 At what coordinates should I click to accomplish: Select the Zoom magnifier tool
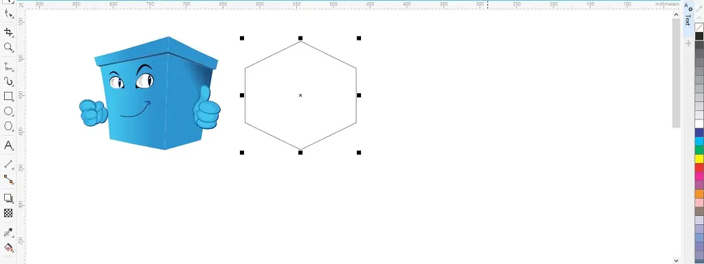point(8,47)
